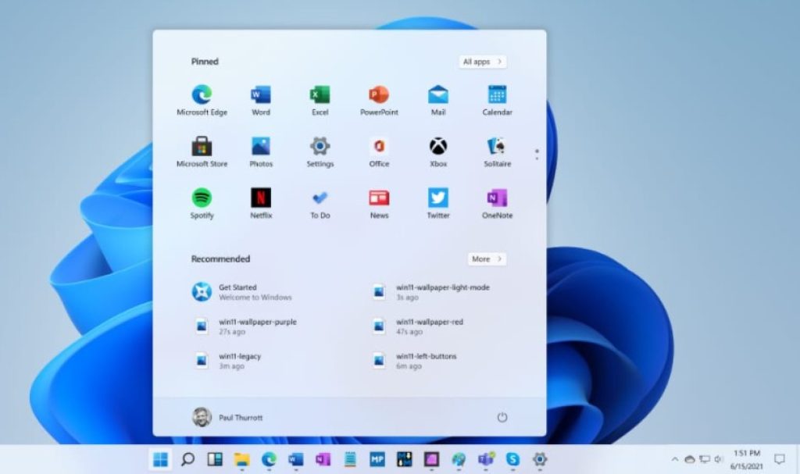Screen dimensions: 800x474
Task: Open the MP app on taskbar
Action: [377, 460]
